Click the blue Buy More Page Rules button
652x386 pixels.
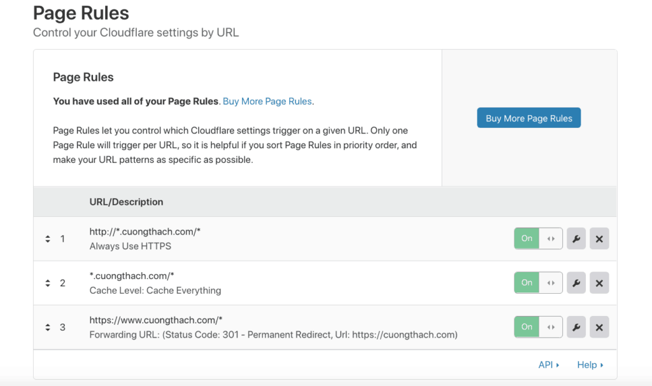coord(528,118)
